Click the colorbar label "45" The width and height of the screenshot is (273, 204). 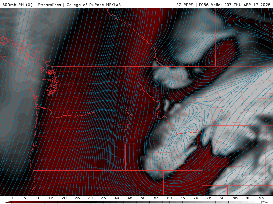[x=130, y=198]
